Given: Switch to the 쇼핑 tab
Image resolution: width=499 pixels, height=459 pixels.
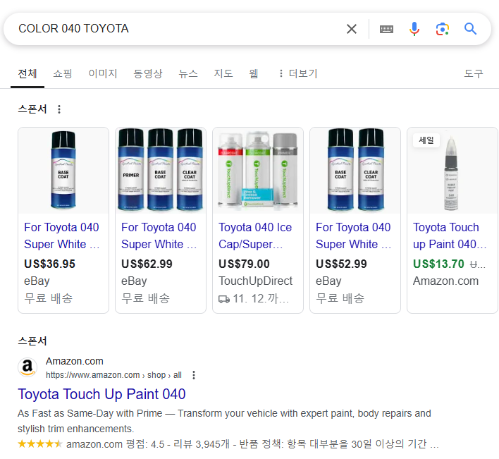Looking at the screenshot, I should click(x=62, y=74).
